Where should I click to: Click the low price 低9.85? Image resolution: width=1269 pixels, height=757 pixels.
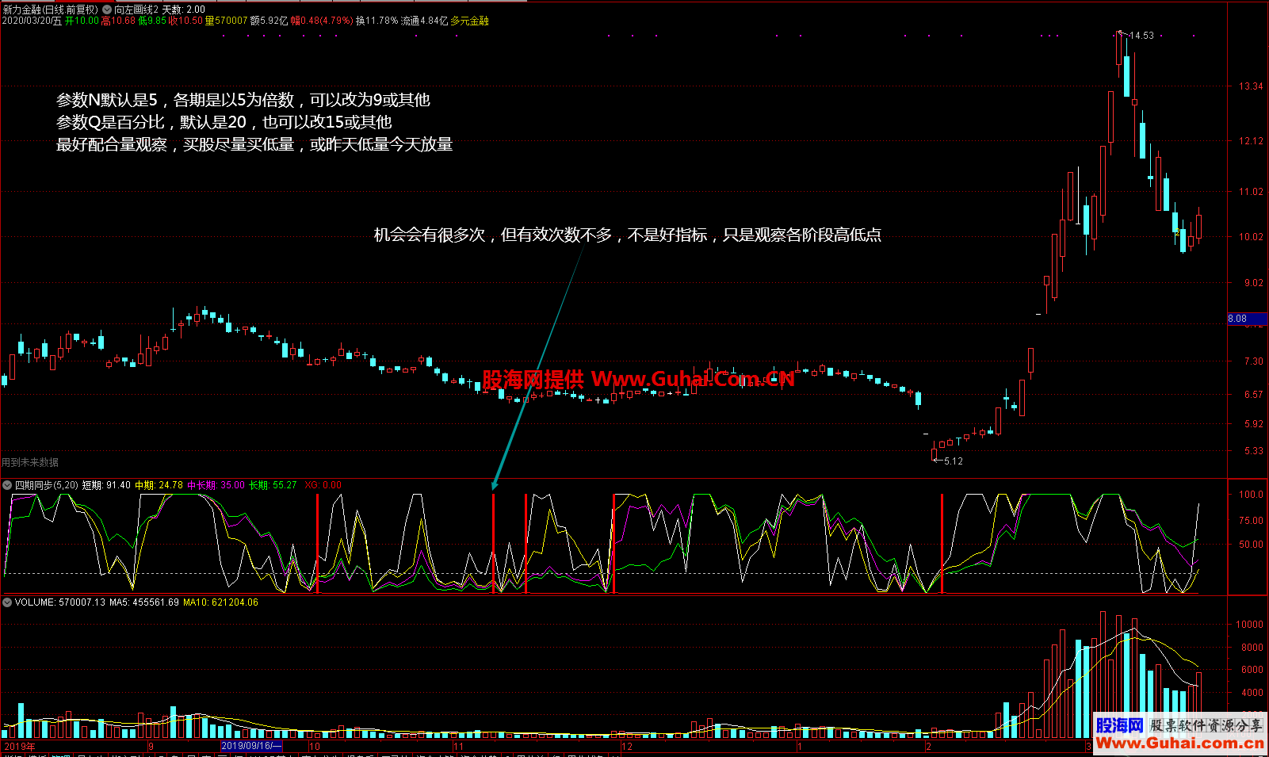pyautogui.click(x=152, y=21)
